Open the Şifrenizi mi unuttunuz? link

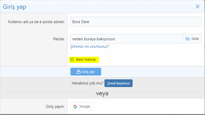pyautogui.click(x=90, y=46)
